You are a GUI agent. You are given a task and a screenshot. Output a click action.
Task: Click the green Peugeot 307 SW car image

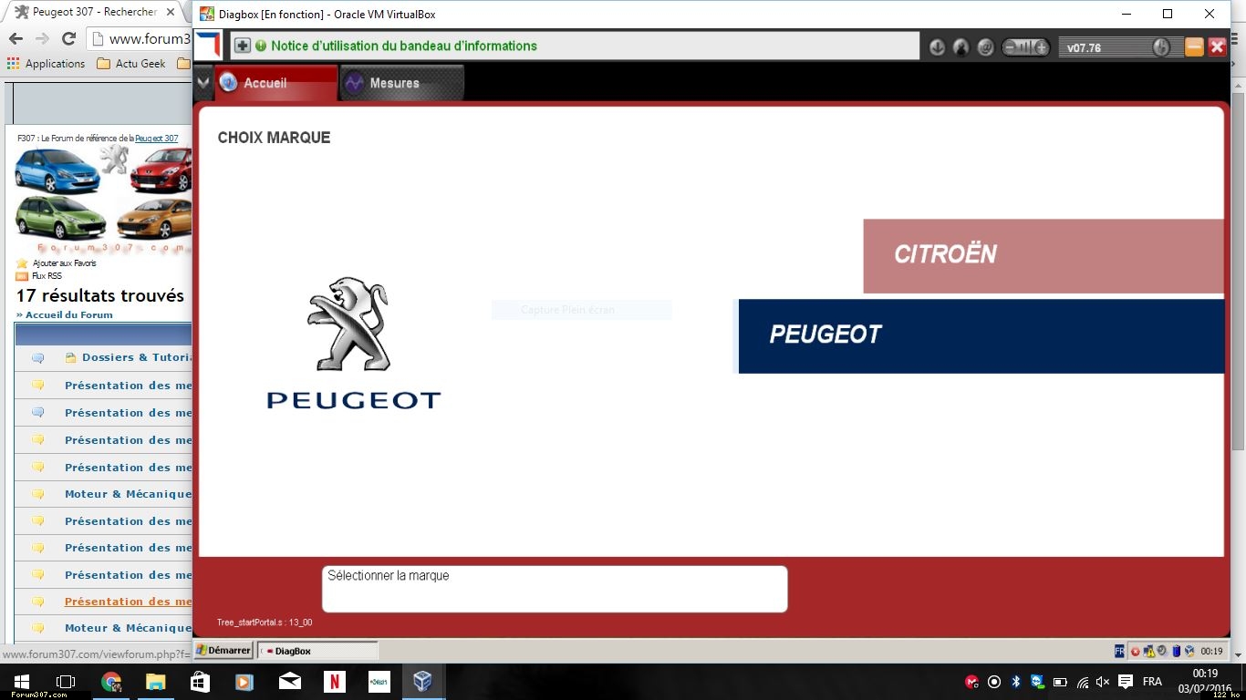click(x=60, y=217)
